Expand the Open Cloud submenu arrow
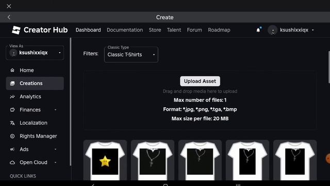The width and height of the screenshot is (330, 186). (55, 162)
